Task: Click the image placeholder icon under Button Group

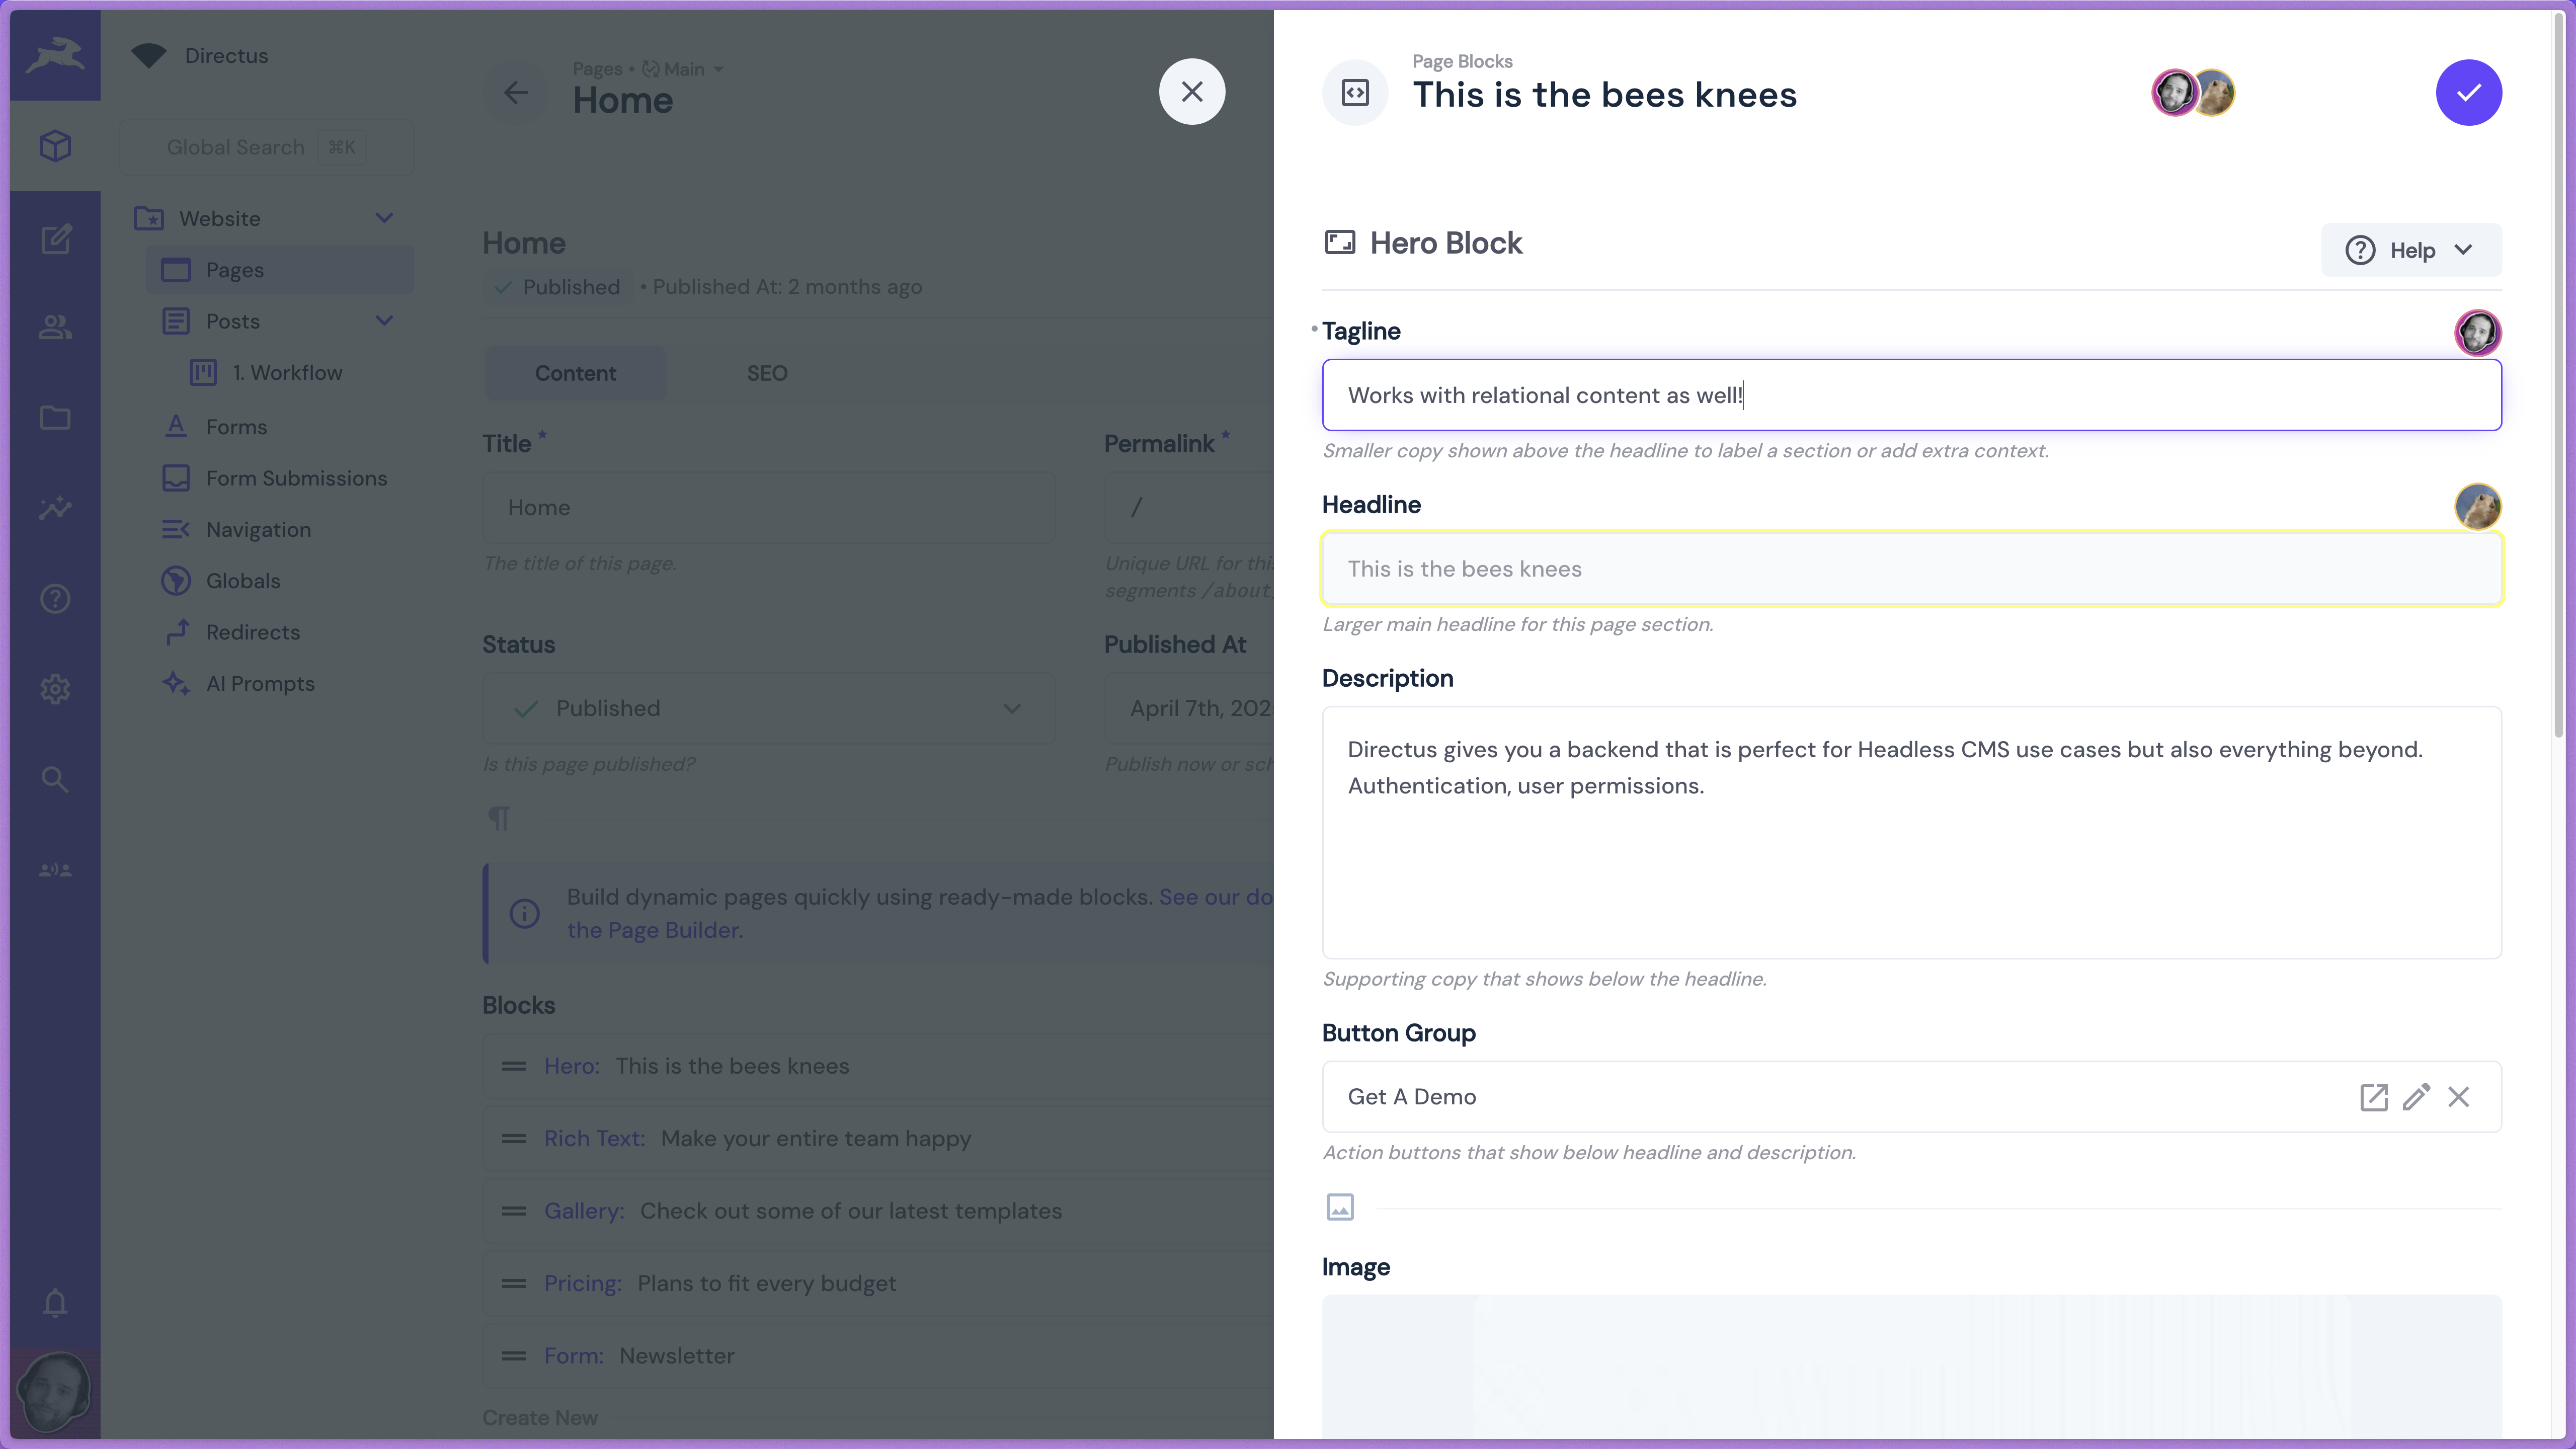Action: coord(1340,1206)
